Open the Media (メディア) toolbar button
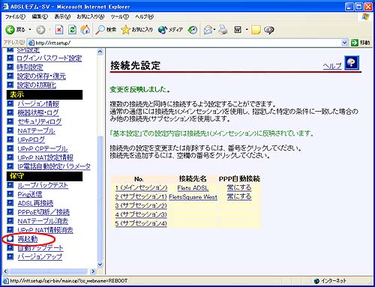The image size is (375, 287). (x=170, y=30)
